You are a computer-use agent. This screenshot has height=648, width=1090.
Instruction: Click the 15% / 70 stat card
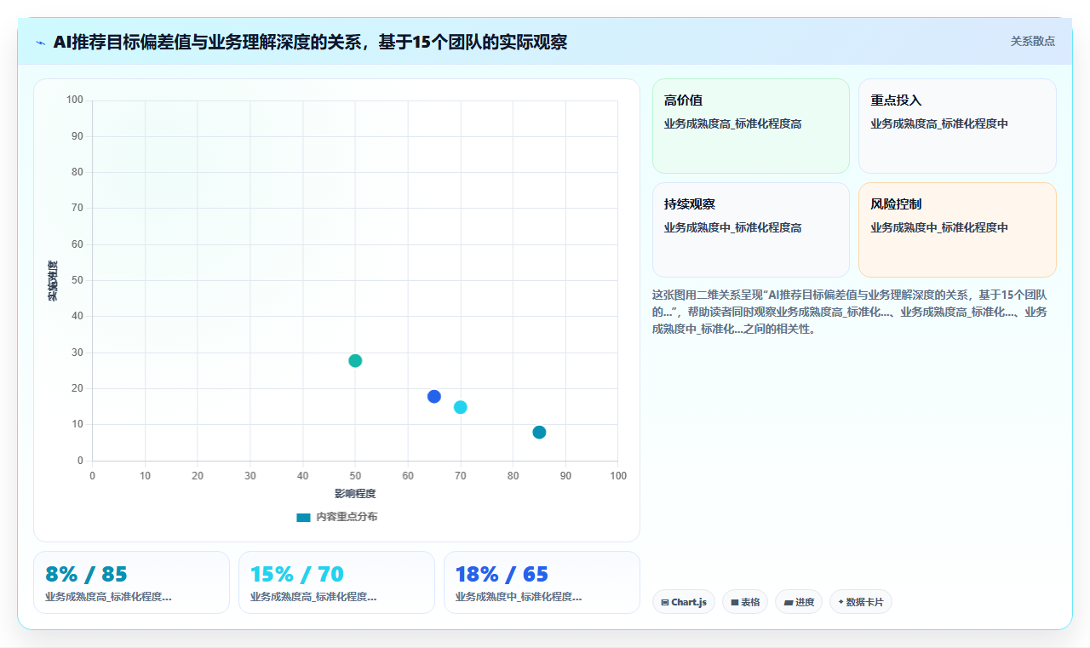click(x=336, y=582)
